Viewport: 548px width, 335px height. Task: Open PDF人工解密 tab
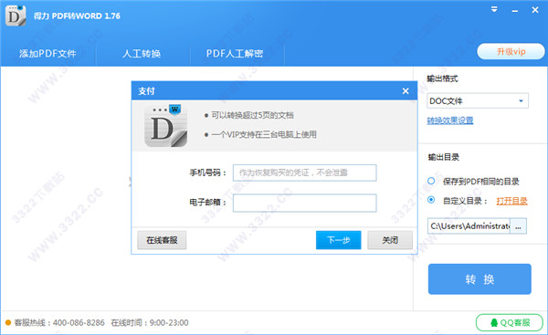coord(235,54)
